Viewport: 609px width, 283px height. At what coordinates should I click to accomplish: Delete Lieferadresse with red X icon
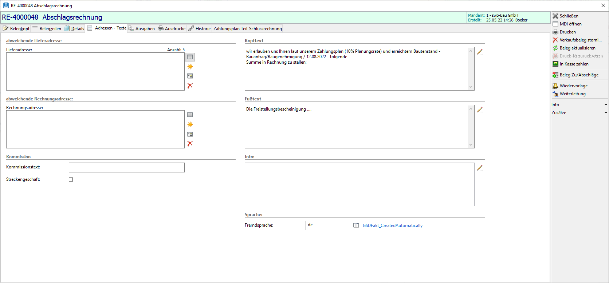(190, 86)
